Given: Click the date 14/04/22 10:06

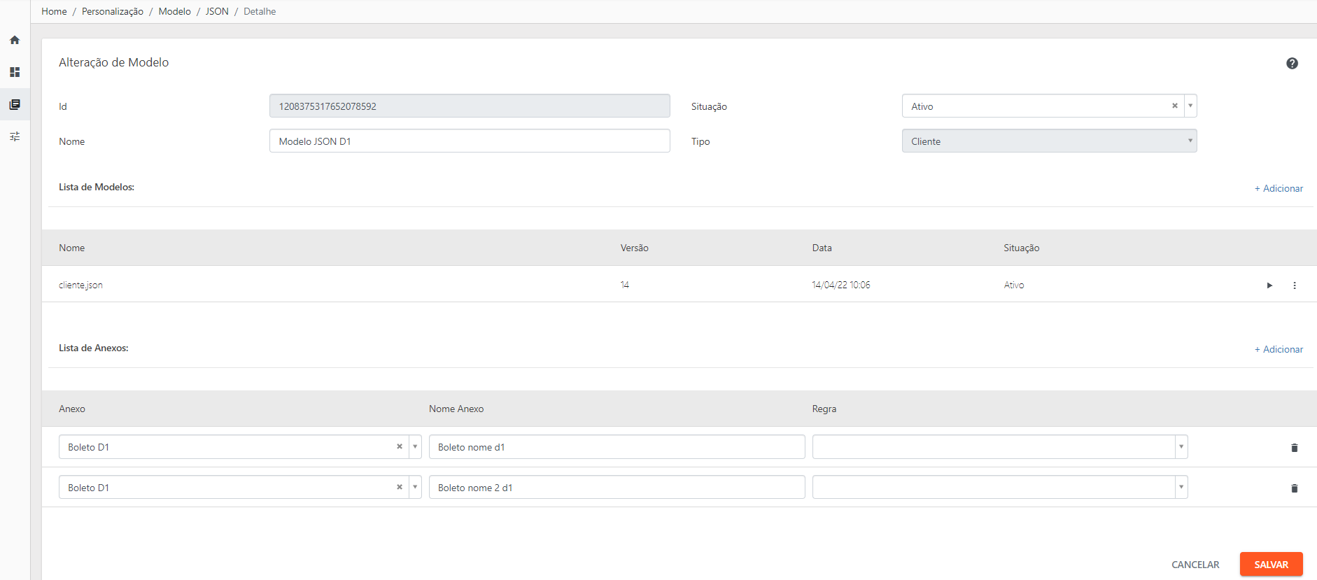Looking at the screenshot, I should point(841,285).
